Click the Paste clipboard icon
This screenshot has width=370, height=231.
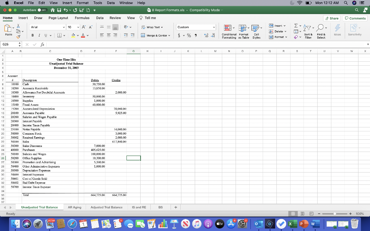pos(8,28)
